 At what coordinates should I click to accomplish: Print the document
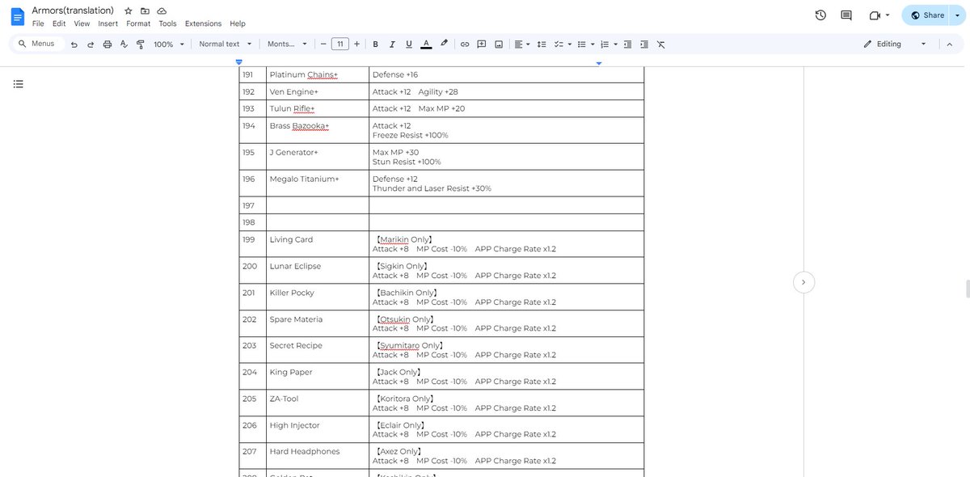click(x=108, y=44)
